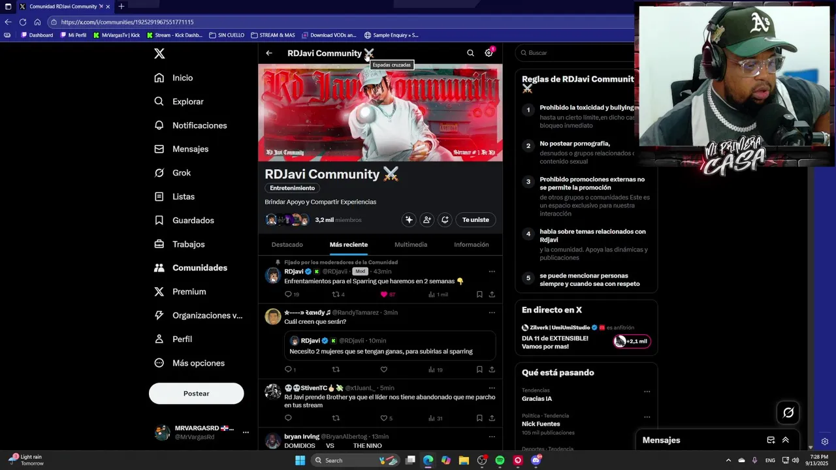Open more options on RandyTamarez's post

click(x=492, y=313)
